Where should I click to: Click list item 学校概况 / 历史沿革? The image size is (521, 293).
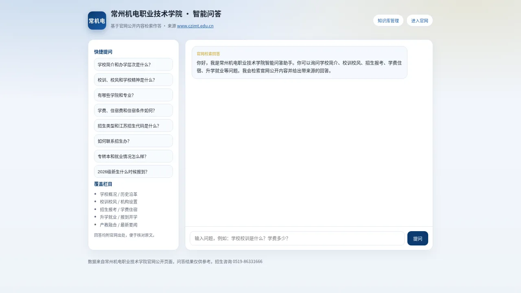(x=118, y=194)
